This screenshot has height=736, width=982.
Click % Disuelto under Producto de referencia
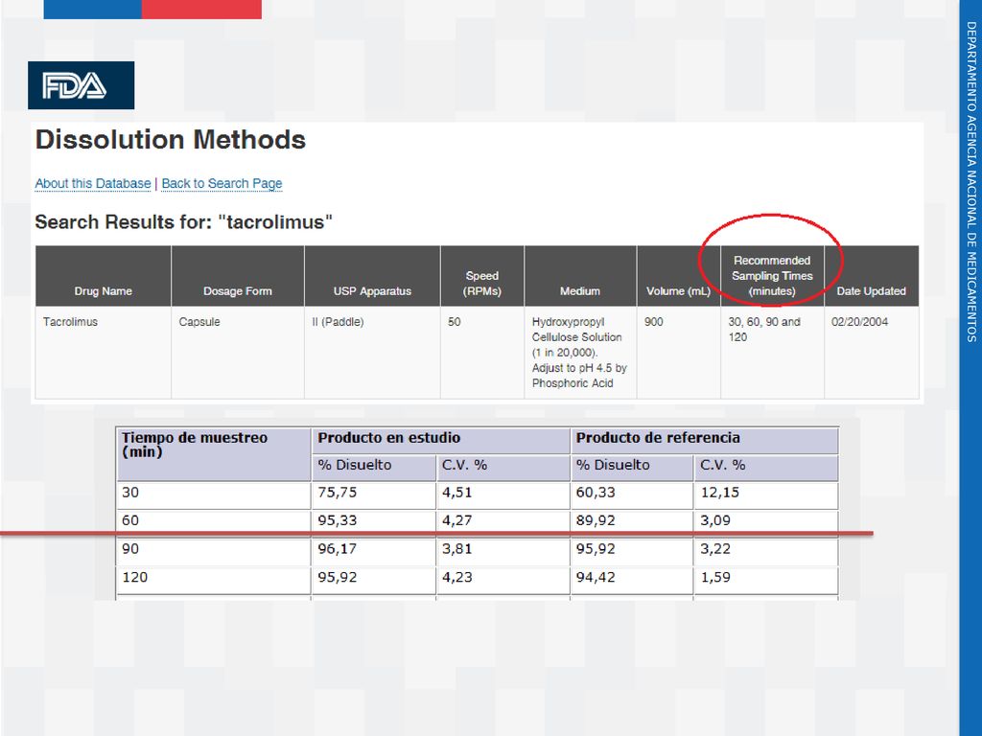point(632,468)
